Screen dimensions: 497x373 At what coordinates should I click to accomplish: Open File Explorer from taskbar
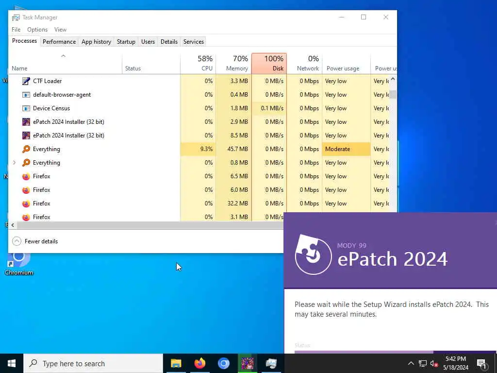[x=176, y=363]
